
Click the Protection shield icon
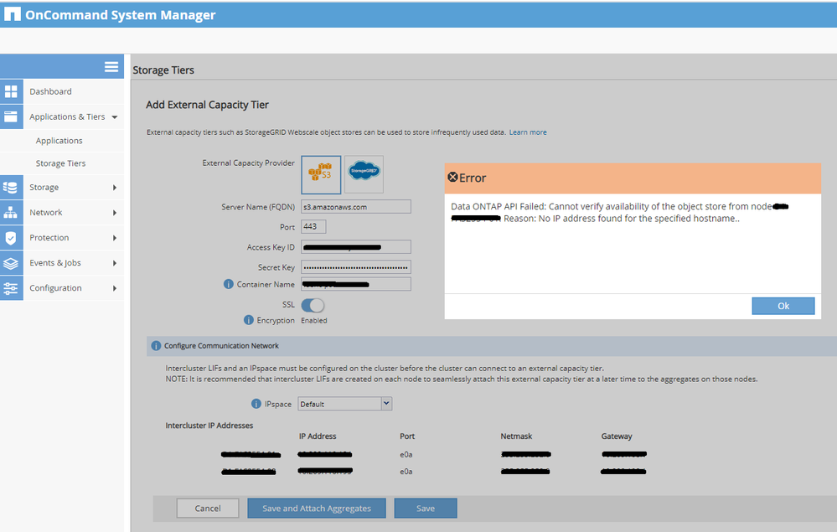click(12, 238)
